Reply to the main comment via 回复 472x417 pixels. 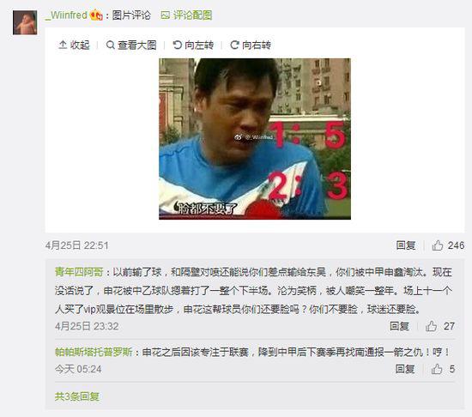(x=406, y=245)
